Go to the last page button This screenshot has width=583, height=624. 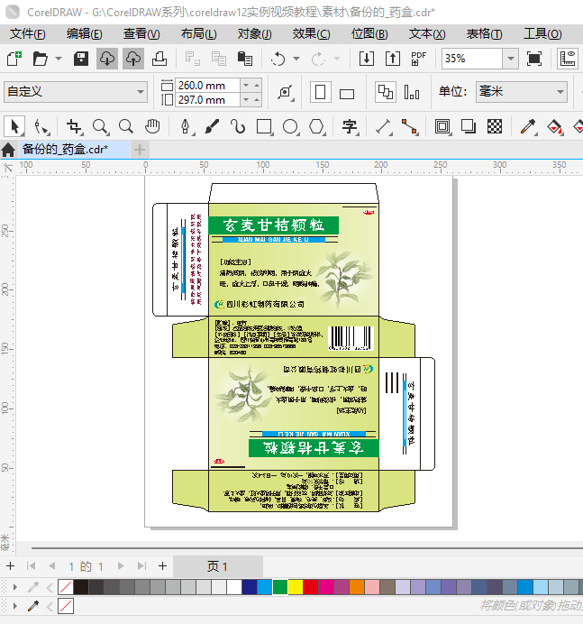tap(142, 566)
